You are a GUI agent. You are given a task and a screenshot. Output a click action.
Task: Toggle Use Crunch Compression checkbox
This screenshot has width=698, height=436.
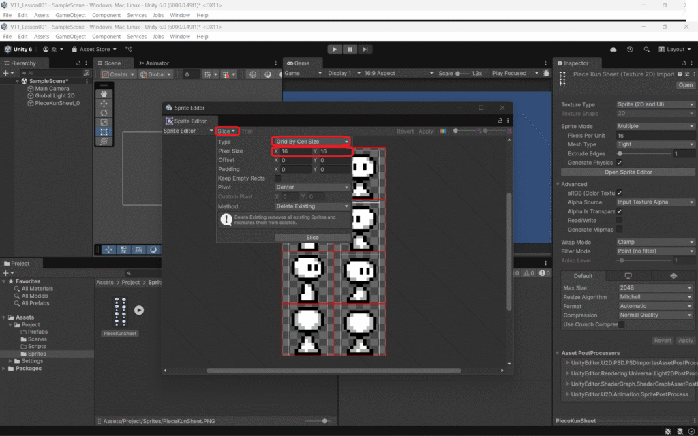(x=622, y=324)
